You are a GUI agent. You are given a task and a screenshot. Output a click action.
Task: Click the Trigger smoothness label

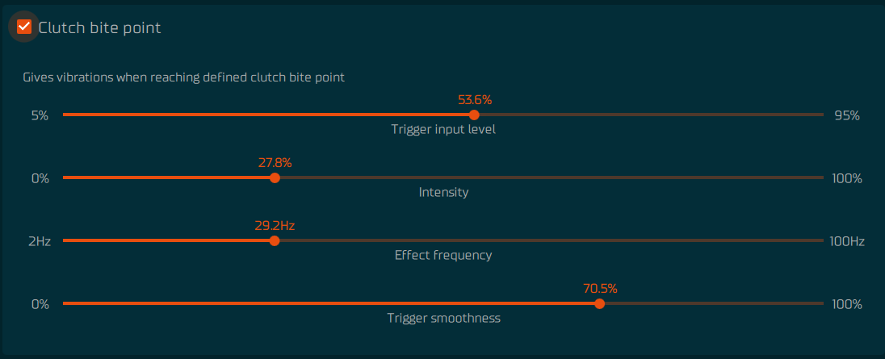pyautogui.click(x=443, y=319)
